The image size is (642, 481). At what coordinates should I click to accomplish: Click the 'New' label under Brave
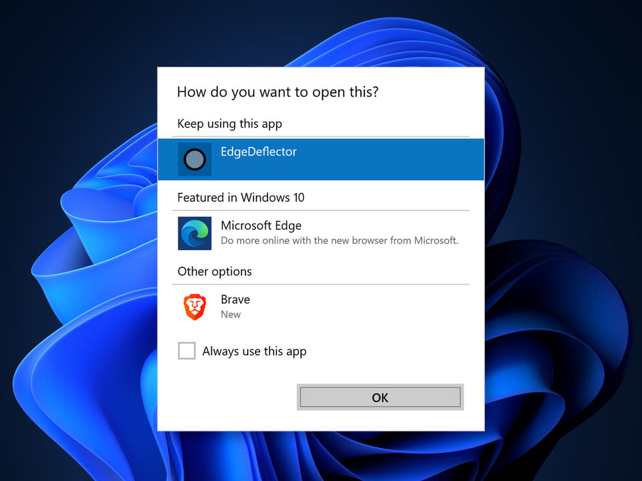(x=231, y=315)
